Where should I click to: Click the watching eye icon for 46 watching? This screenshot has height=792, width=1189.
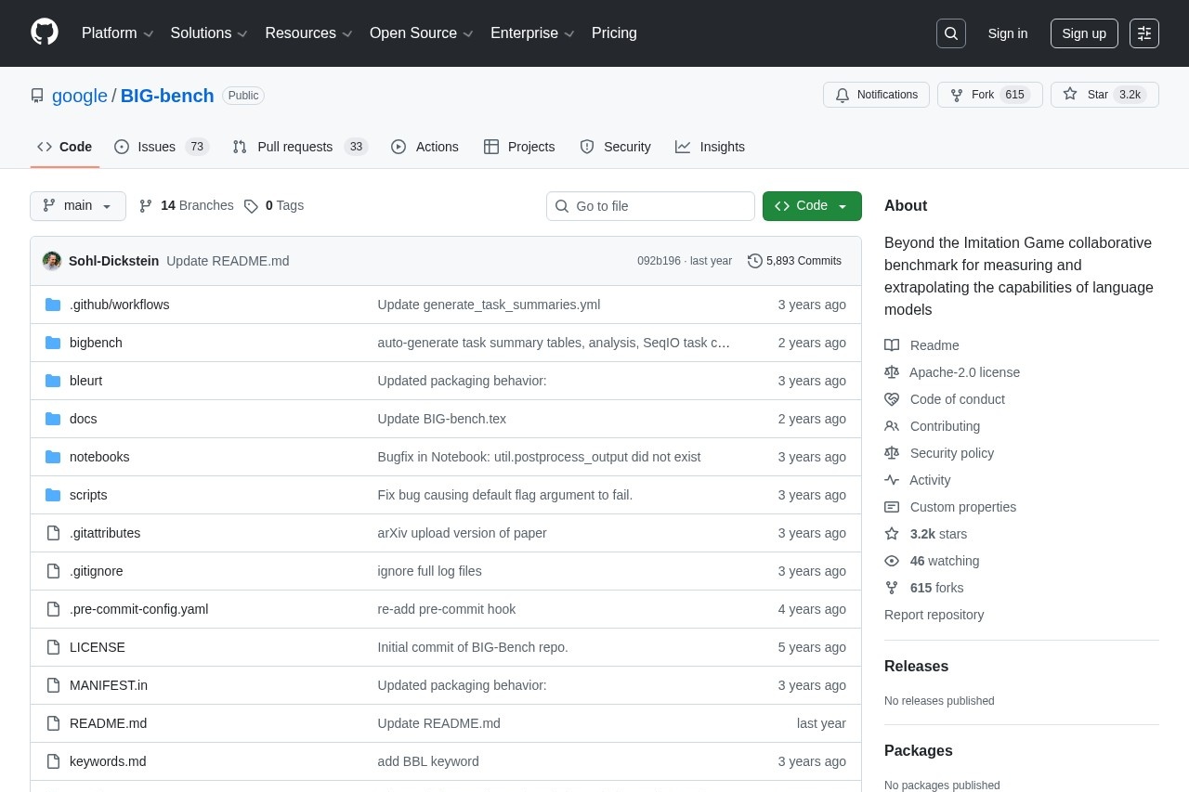[892, 561]
